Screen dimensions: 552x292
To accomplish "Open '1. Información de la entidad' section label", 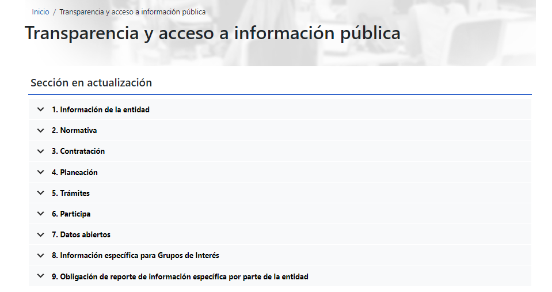I will coord(101,109).
